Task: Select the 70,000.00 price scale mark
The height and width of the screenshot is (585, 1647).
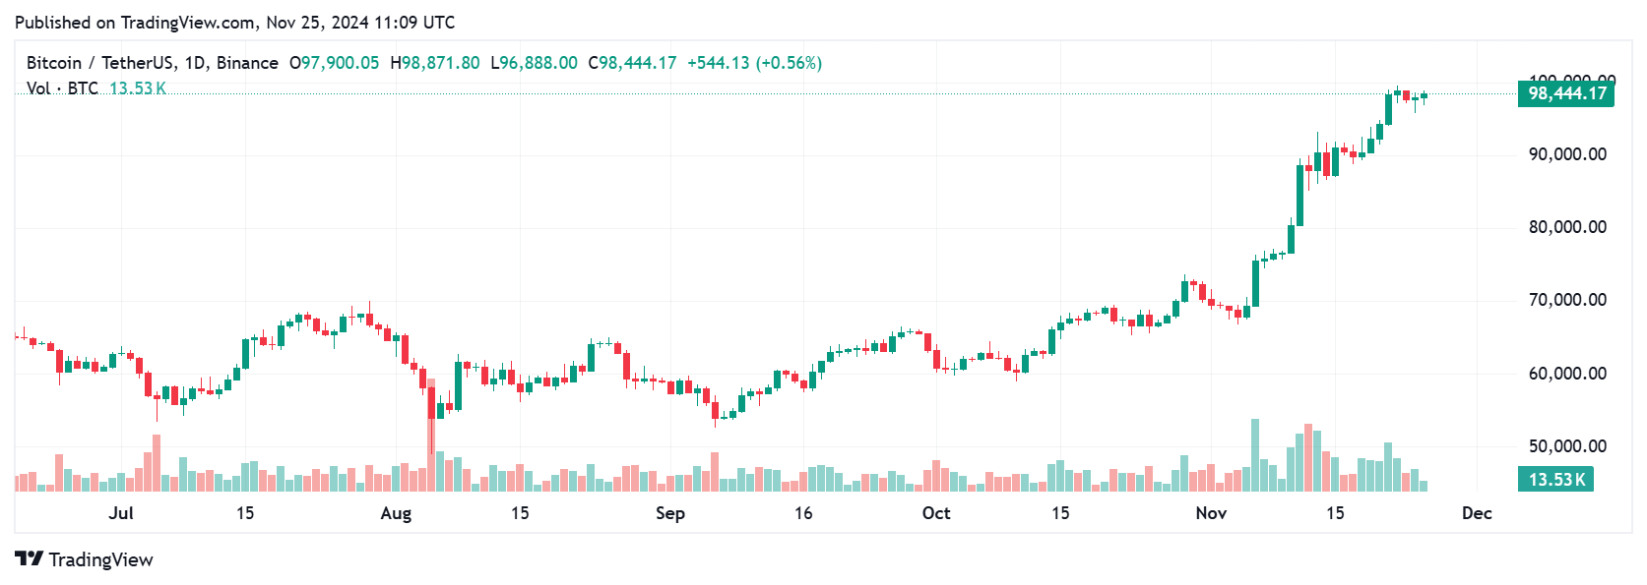Action: [1567, 300]
